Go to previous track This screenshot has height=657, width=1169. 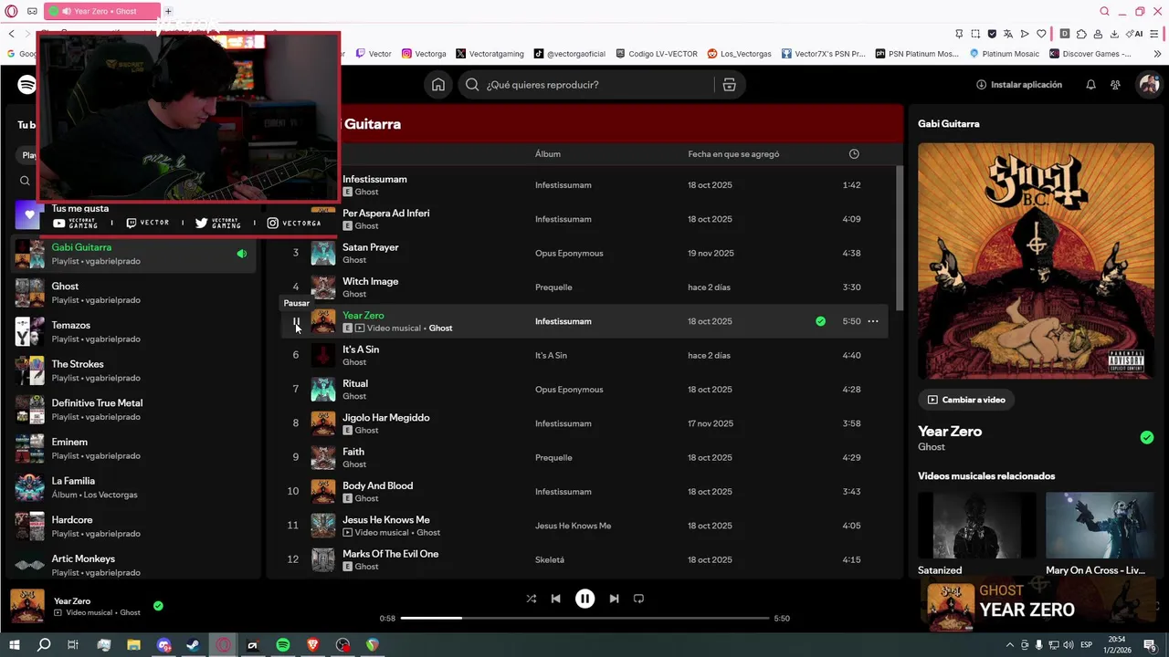point(555,599)
